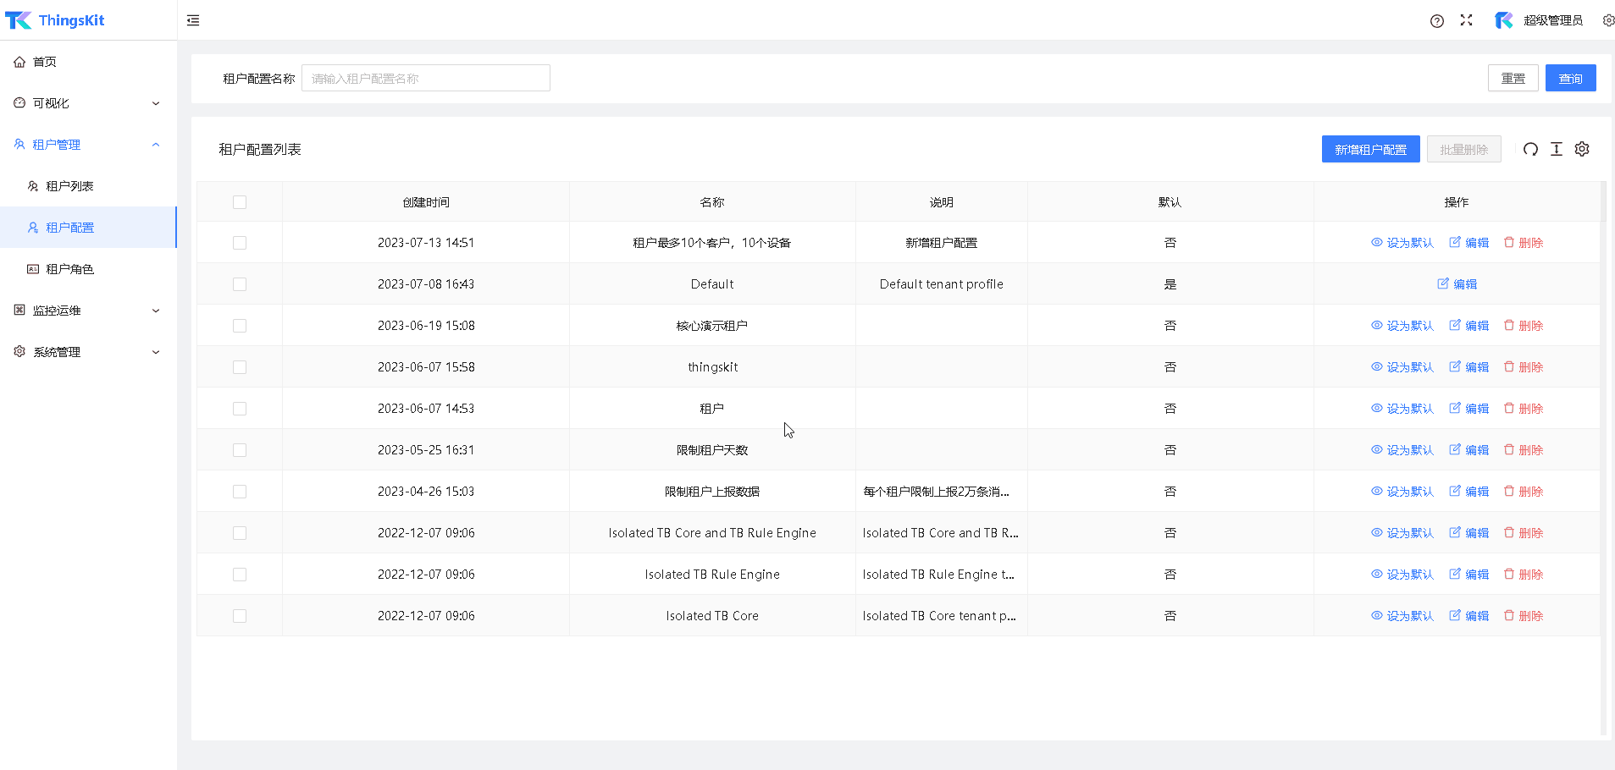Focus the 租户配置名称 input field
This screenshot has height=770, width=1615.
[x=425, y=79]
